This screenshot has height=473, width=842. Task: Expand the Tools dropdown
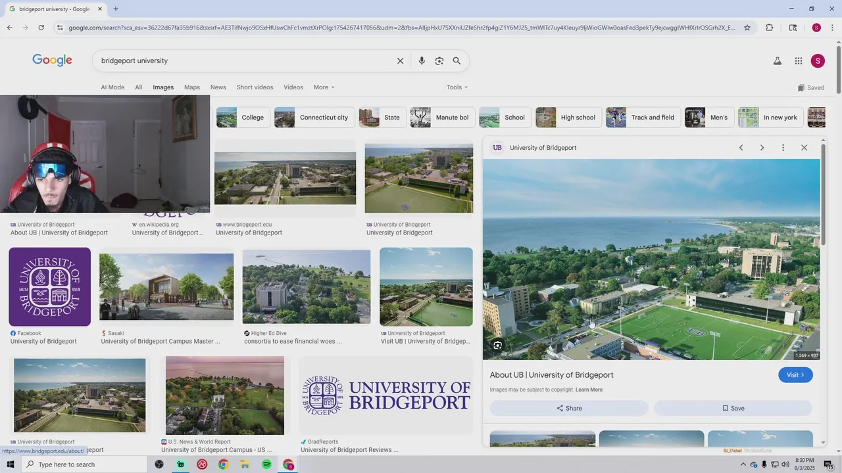tap(457, 87)
